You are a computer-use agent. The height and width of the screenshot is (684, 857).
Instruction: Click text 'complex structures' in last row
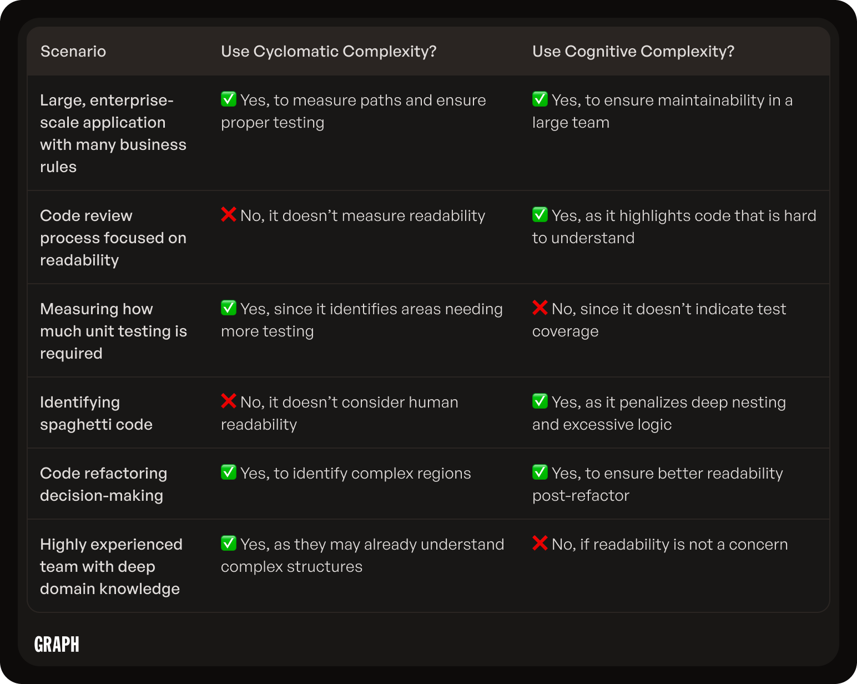coord(291,567)
